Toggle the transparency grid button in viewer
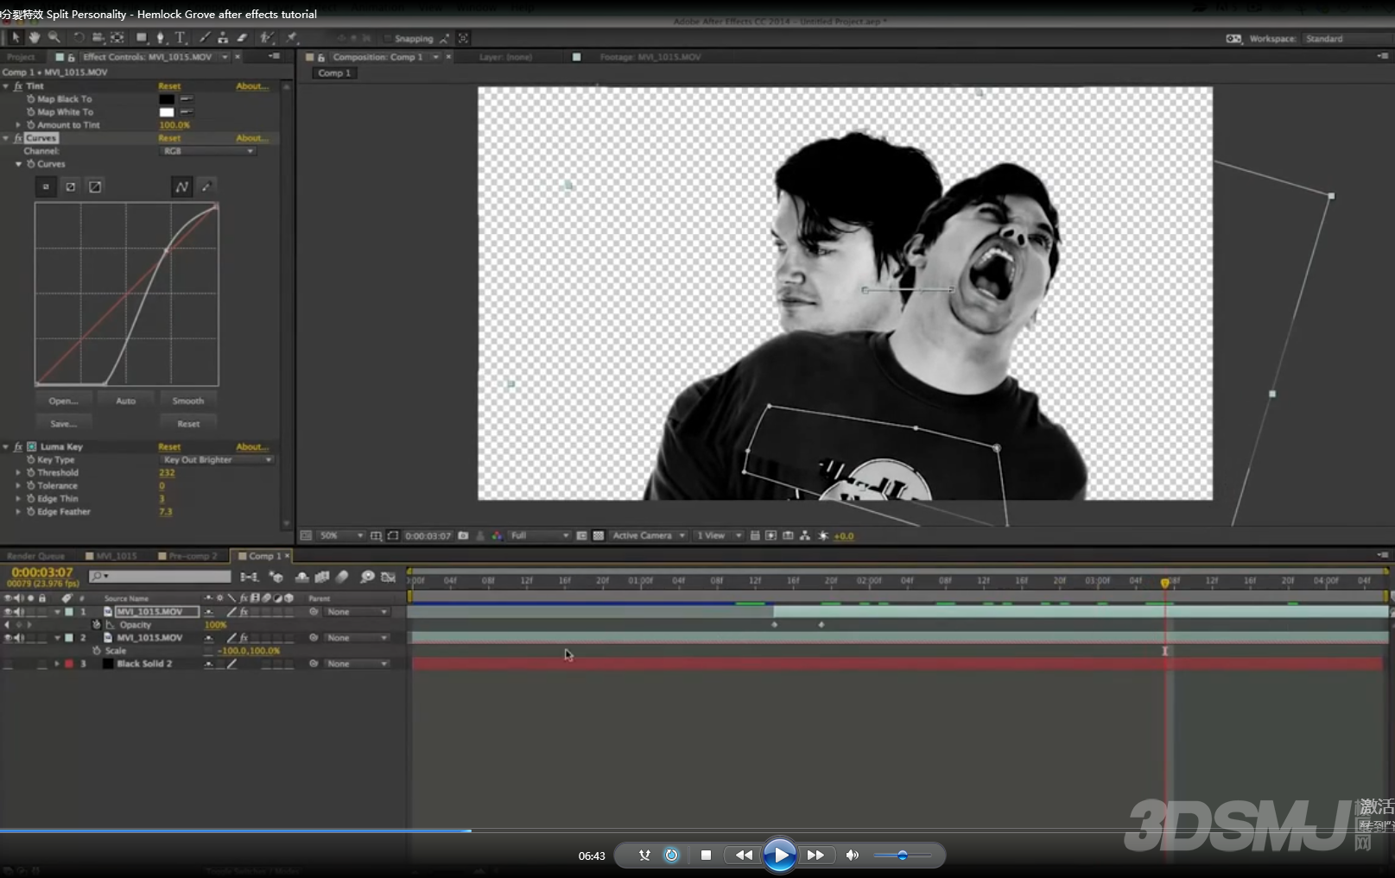 (x=598, y=536)
